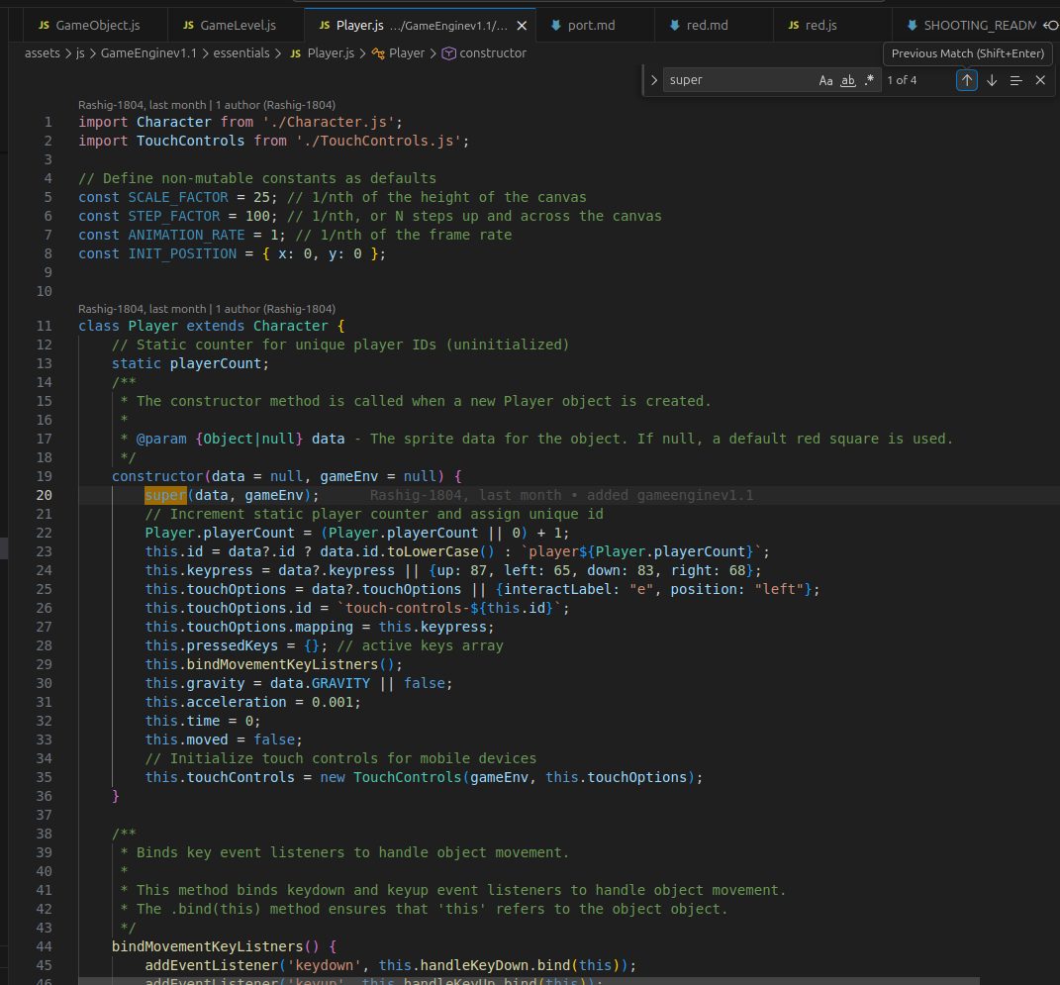Close the find widget
Viewport: 1060px width, 985px height.
[x=1040, y=80]
